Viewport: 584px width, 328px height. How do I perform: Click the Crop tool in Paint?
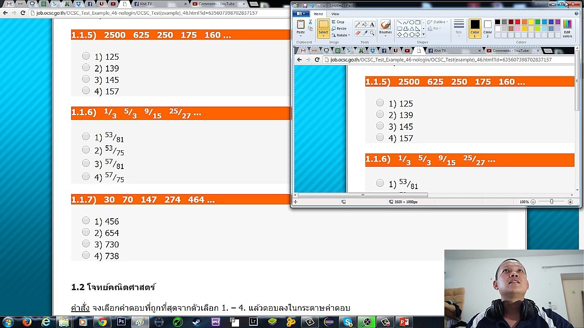coord(338,22)
